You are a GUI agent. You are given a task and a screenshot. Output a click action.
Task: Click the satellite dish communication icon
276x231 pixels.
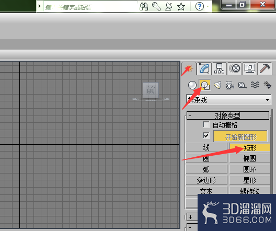point(169,7)
